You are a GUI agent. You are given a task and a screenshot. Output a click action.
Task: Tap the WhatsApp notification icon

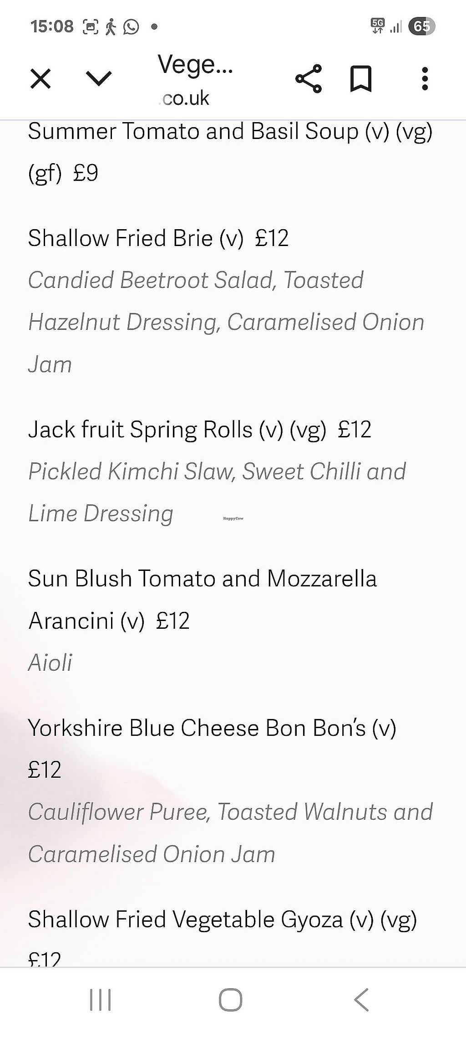coord(132,27)
